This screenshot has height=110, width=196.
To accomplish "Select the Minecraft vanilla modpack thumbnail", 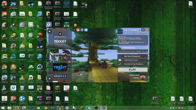I will [x=60, y=55].
